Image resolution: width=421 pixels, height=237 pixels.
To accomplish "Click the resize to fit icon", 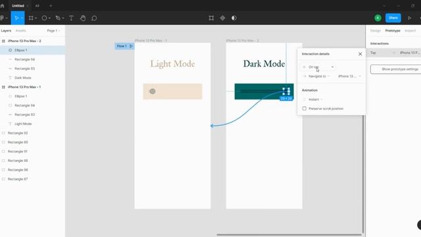I will (x=211, y=18).
